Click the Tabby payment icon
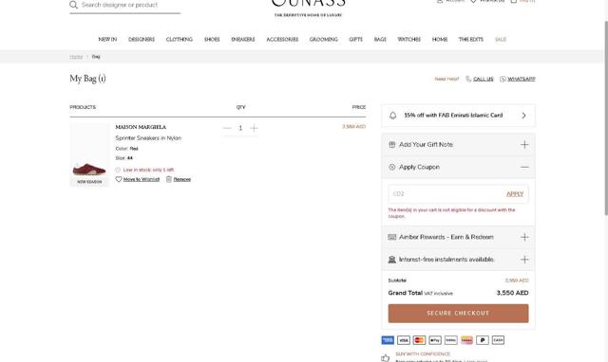608x362 pixels. (x=451, y=340)
